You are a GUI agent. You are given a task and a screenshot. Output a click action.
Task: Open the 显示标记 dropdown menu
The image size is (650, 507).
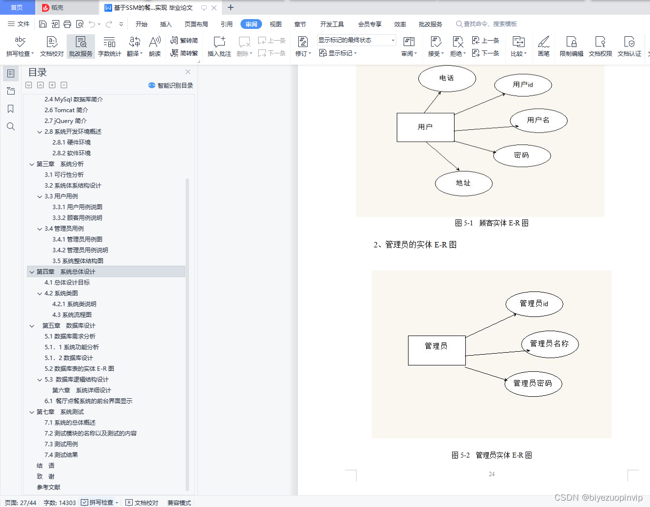tap(338, 53)
